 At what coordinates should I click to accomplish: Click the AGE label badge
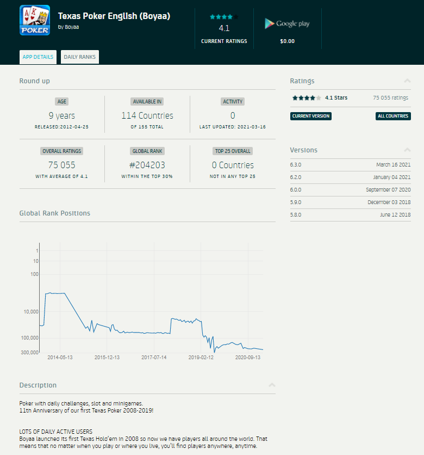(x=62, y=102)
